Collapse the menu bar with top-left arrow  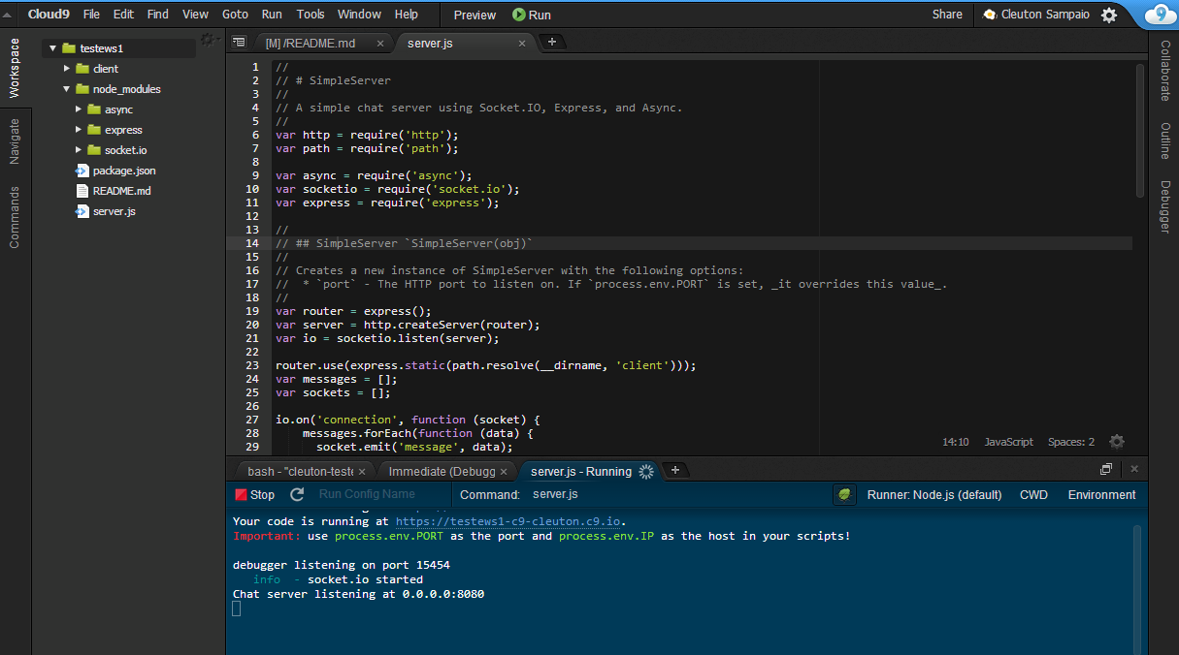(x=9, y=15)
